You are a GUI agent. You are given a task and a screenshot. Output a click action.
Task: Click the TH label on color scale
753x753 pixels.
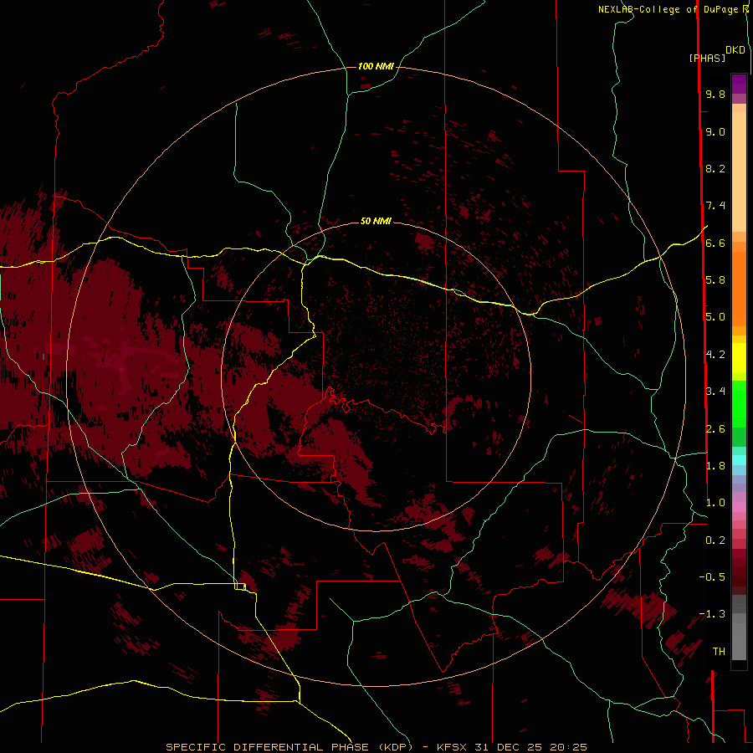point(719,652)
